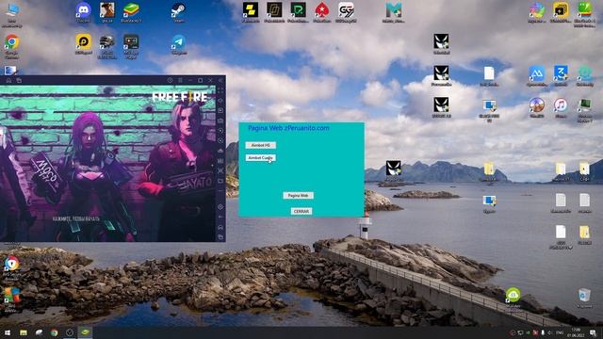
Task: Open the Discord desktop shortcut
Action: click(83, 12)
